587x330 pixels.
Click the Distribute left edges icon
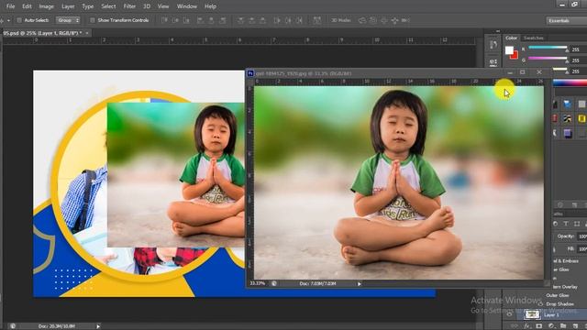coord(277,20)
